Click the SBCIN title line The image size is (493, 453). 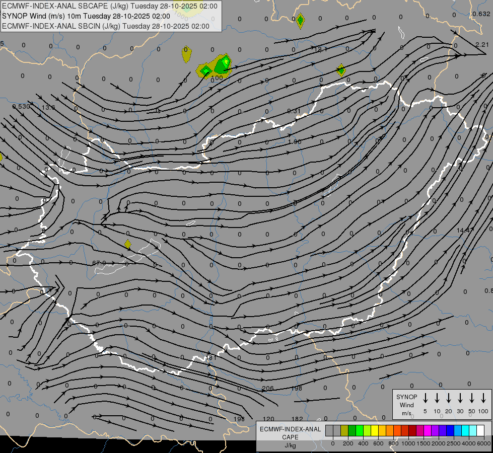coord(106,26)
